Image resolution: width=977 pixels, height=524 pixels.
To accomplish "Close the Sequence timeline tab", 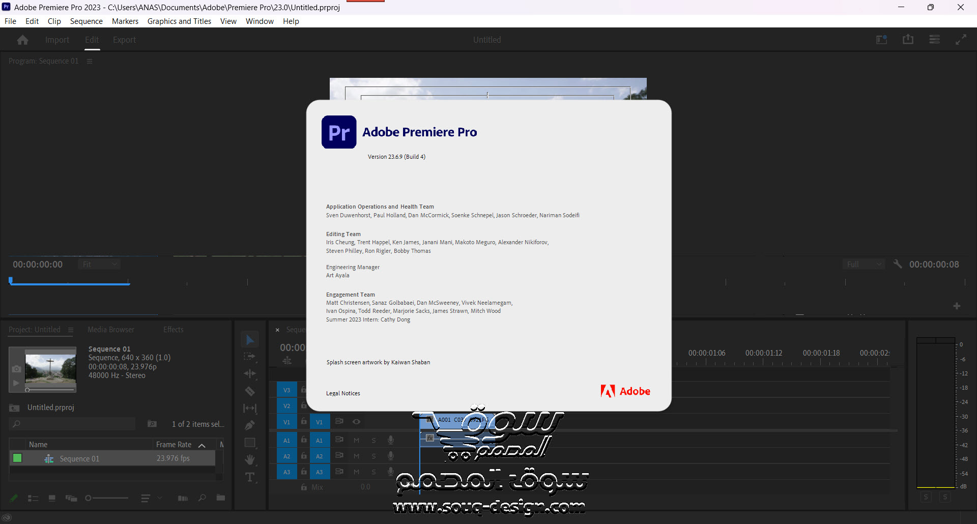I will coord(277,330).
